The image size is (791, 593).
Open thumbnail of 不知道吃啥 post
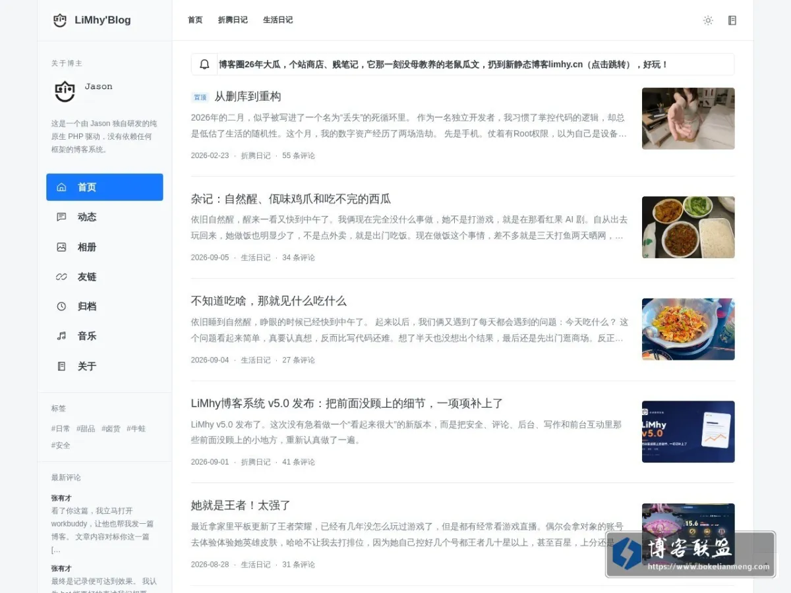pos(688,329)
